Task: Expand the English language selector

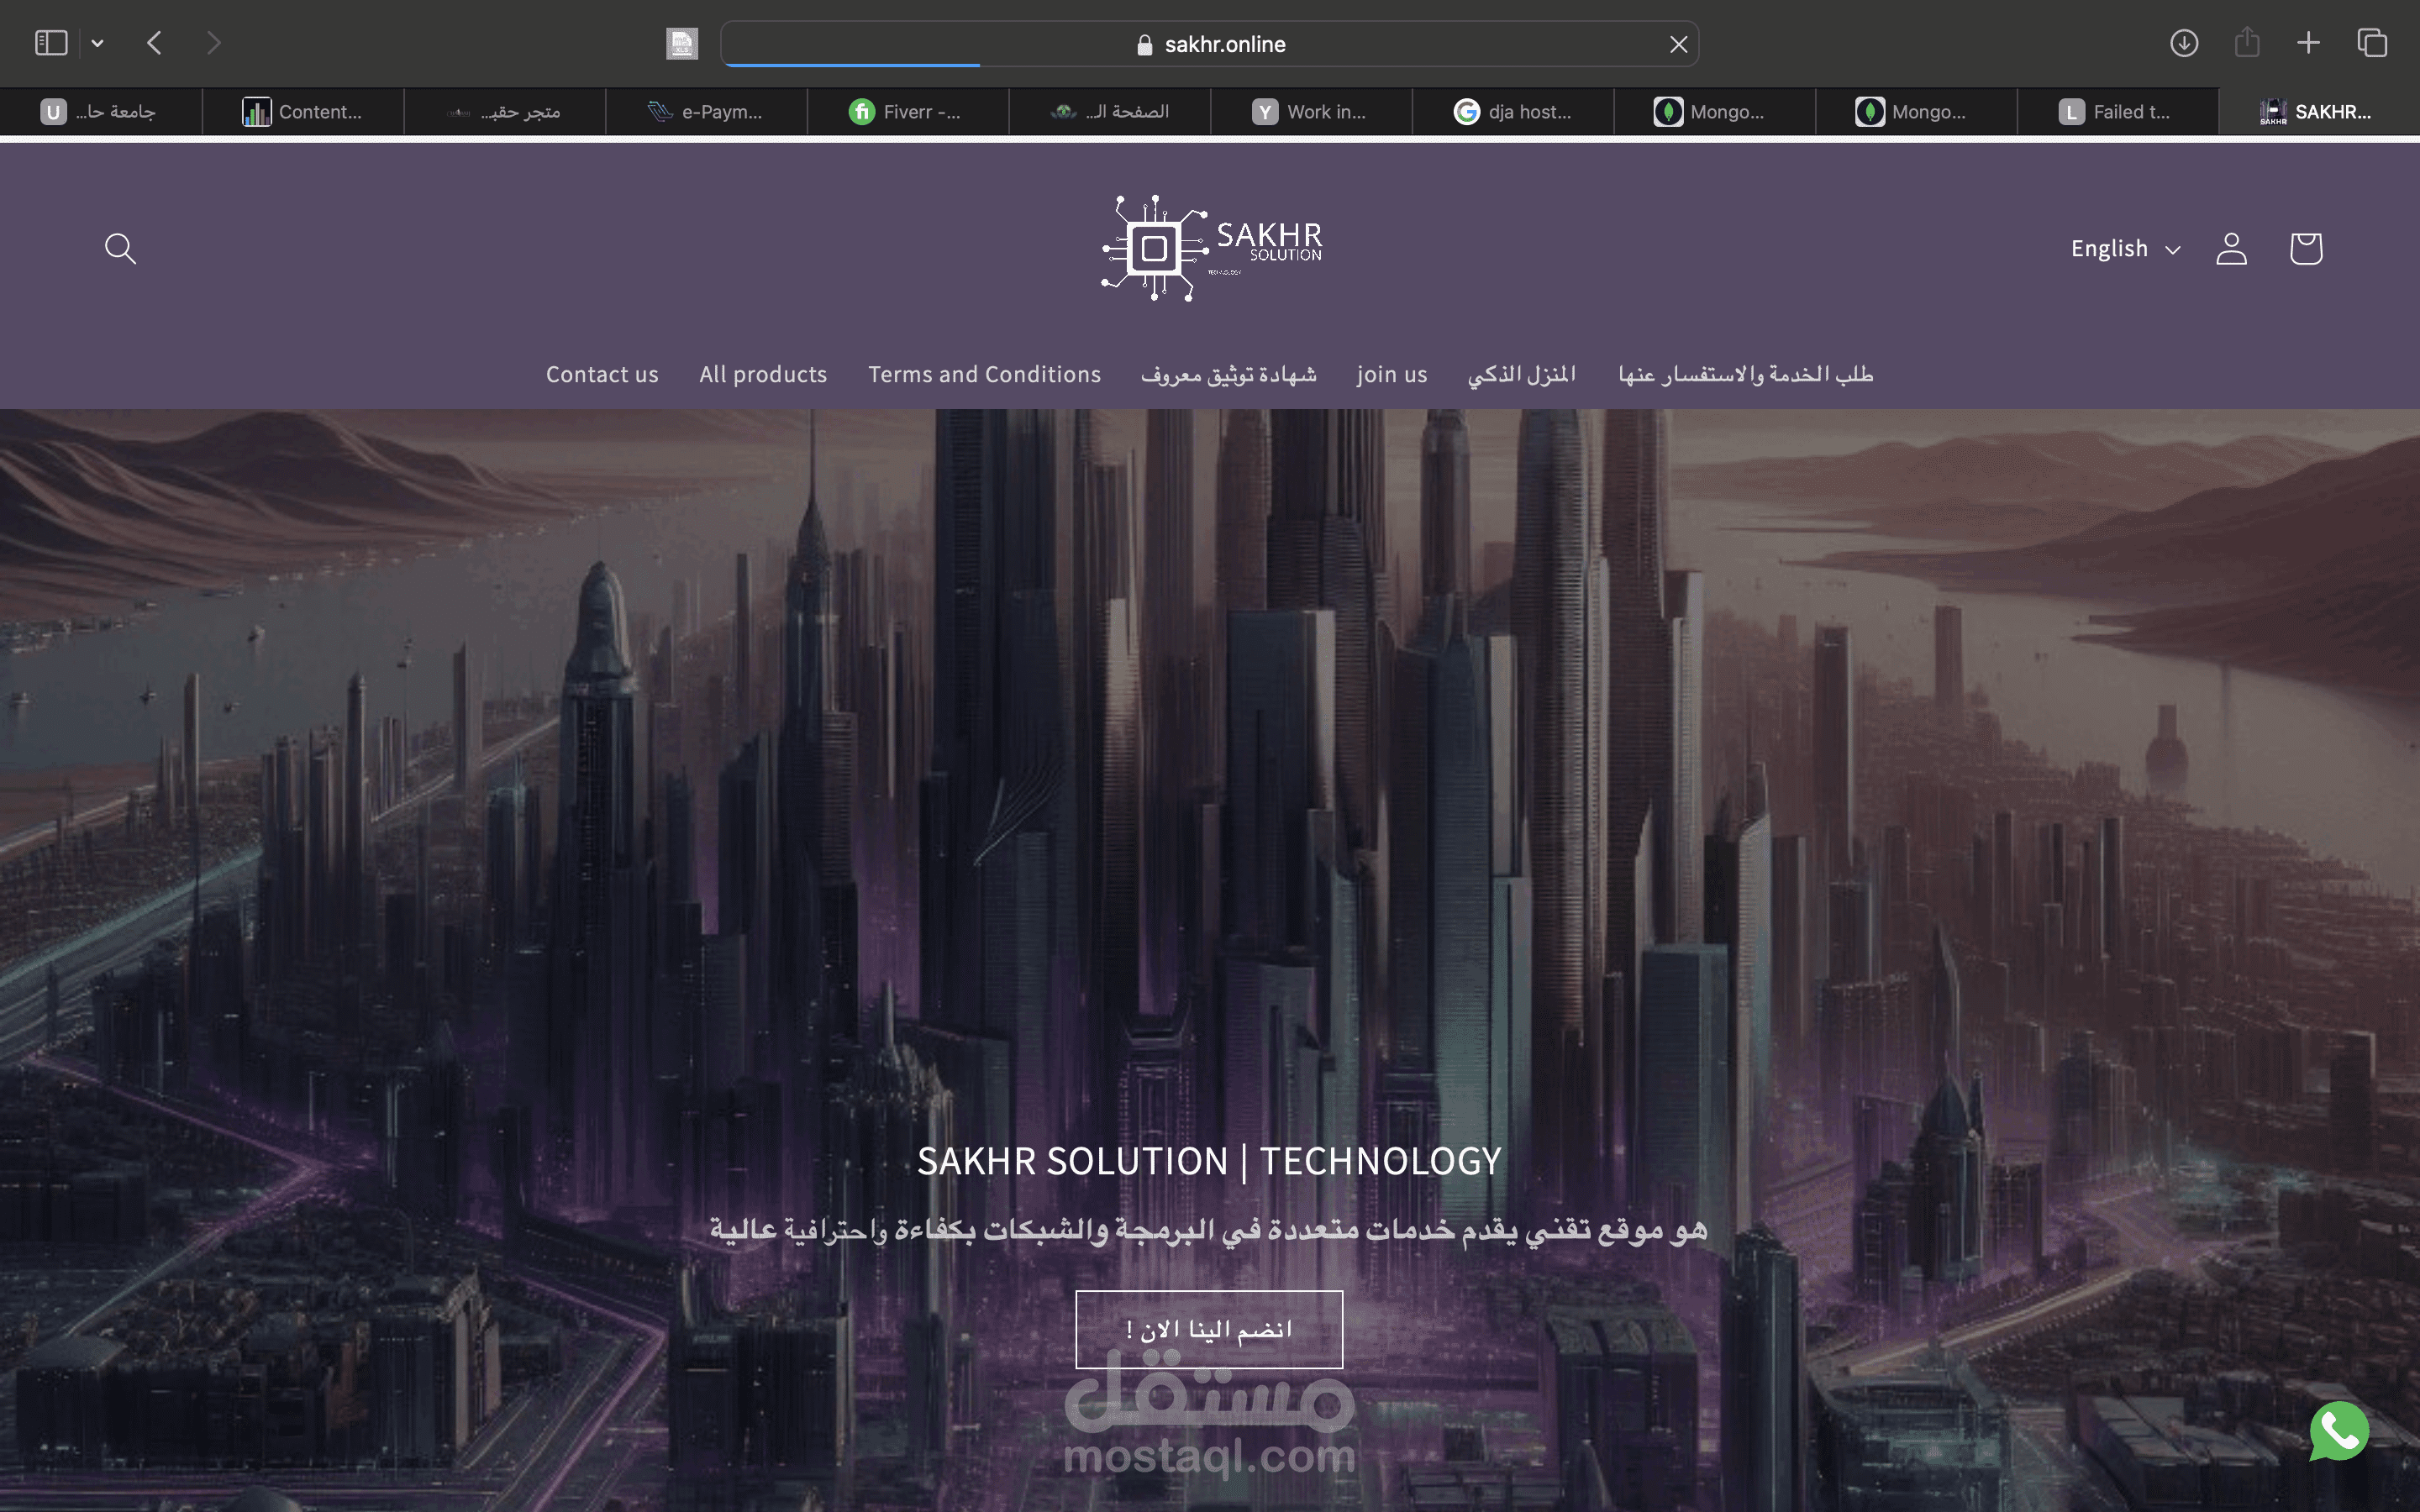Action: [2125, 248]
